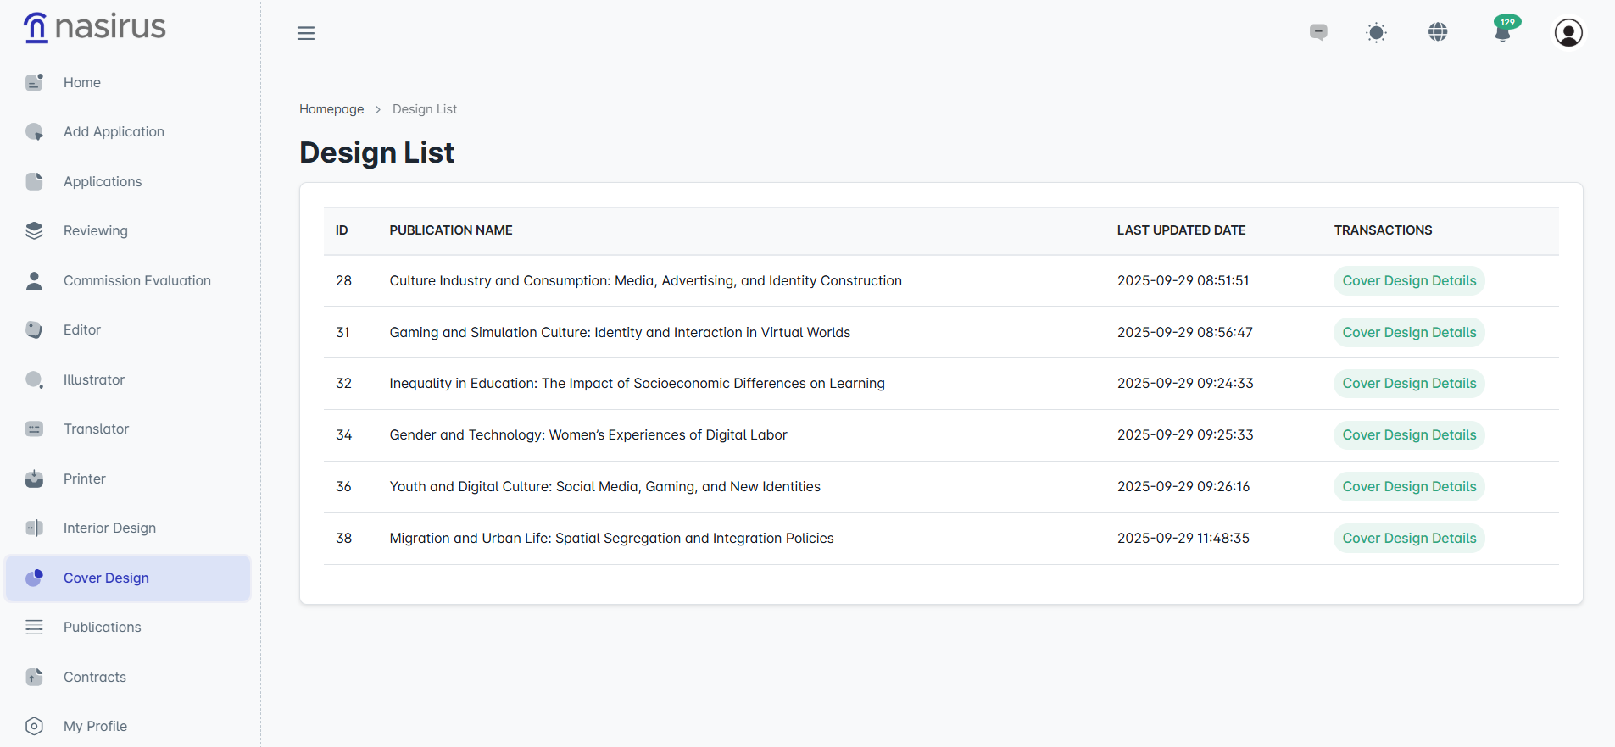Click the hamburger menu icon
Screen dimensions: 1615x747
[x=306, y=33]
